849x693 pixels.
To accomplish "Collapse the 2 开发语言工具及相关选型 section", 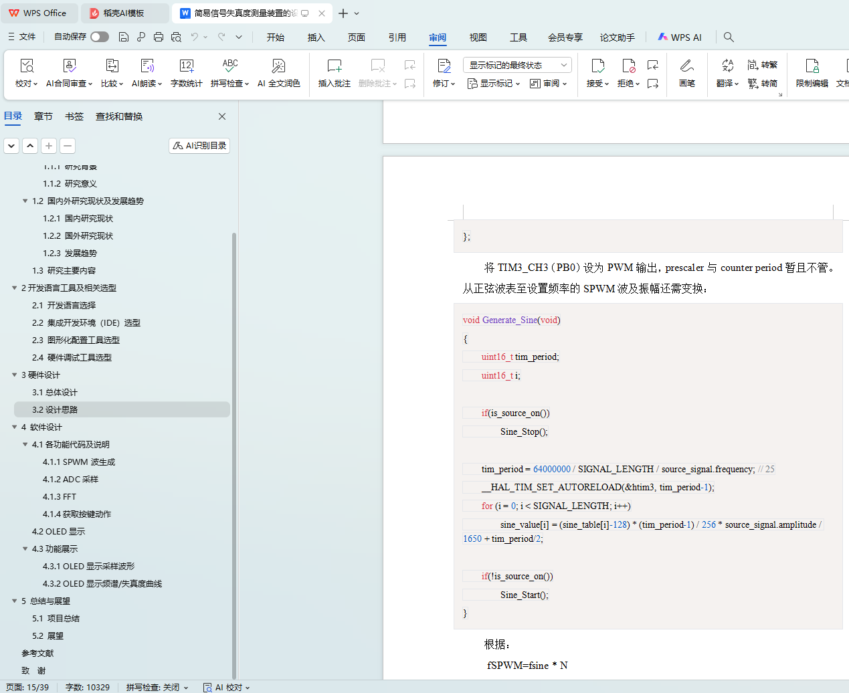I will [x=15, y=288].
